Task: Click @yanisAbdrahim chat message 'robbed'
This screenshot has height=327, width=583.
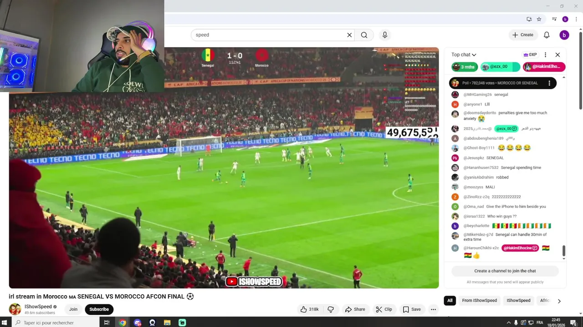Action: tap(480, 178)
